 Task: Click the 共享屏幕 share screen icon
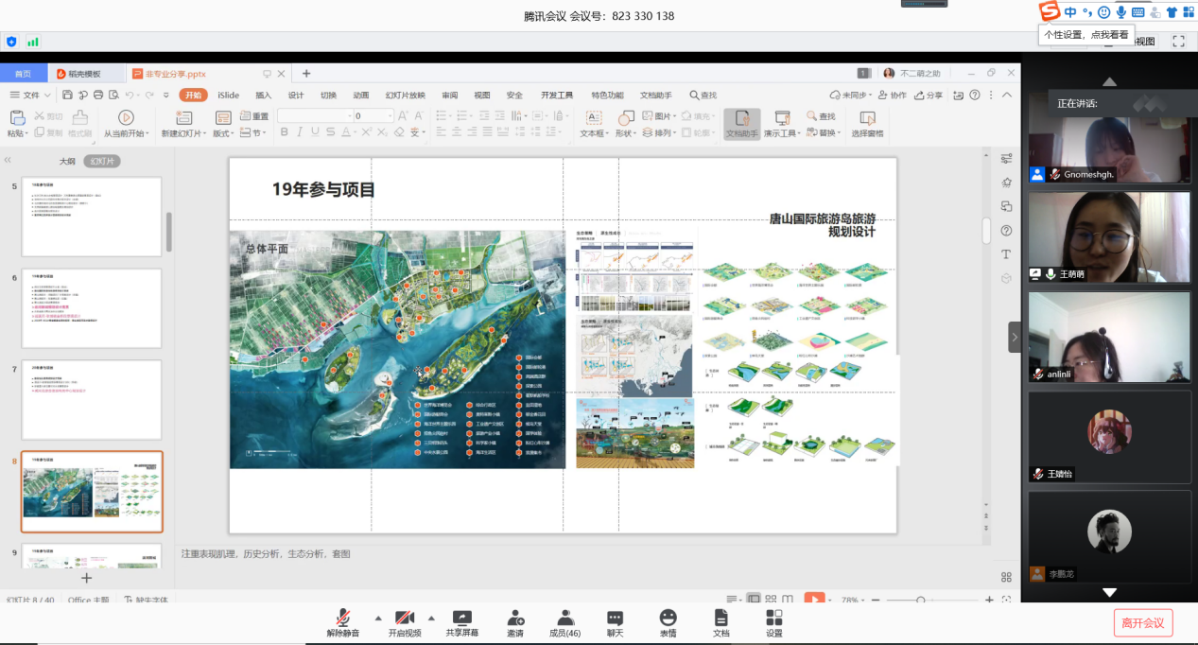pyautogui.click(x=461, y=618)
